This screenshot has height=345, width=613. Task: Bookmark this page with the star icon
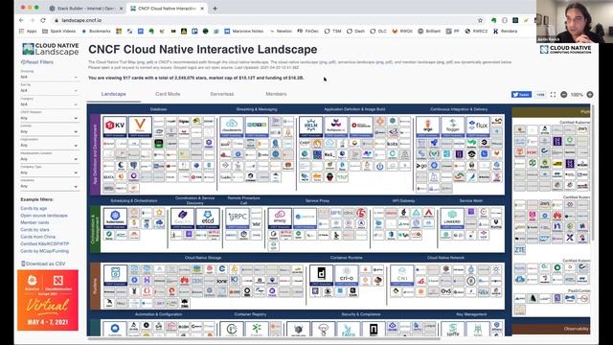(480, 20)
